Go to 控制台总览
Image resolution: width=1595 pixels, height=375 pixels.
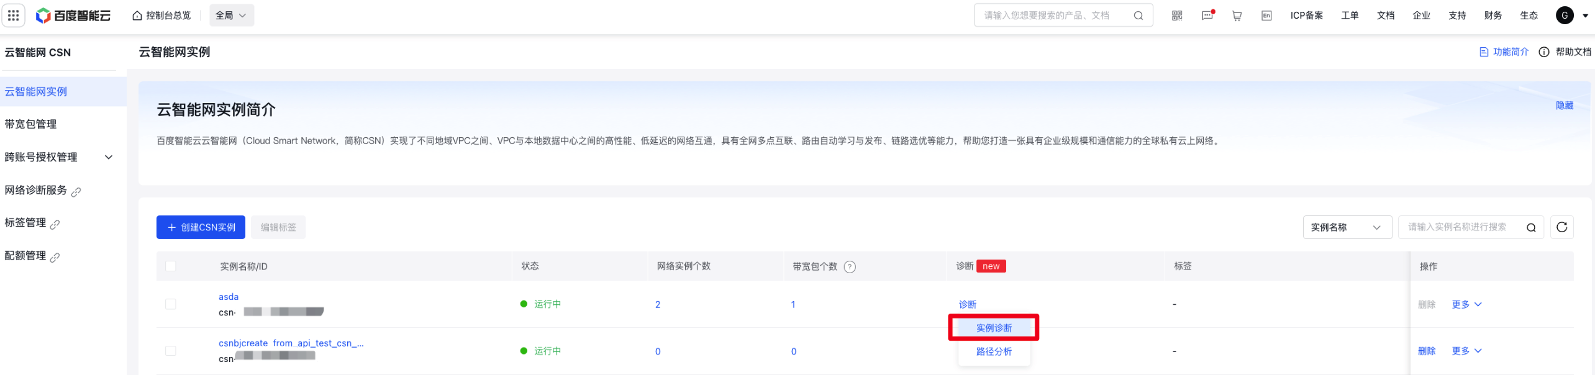(161, 16)
